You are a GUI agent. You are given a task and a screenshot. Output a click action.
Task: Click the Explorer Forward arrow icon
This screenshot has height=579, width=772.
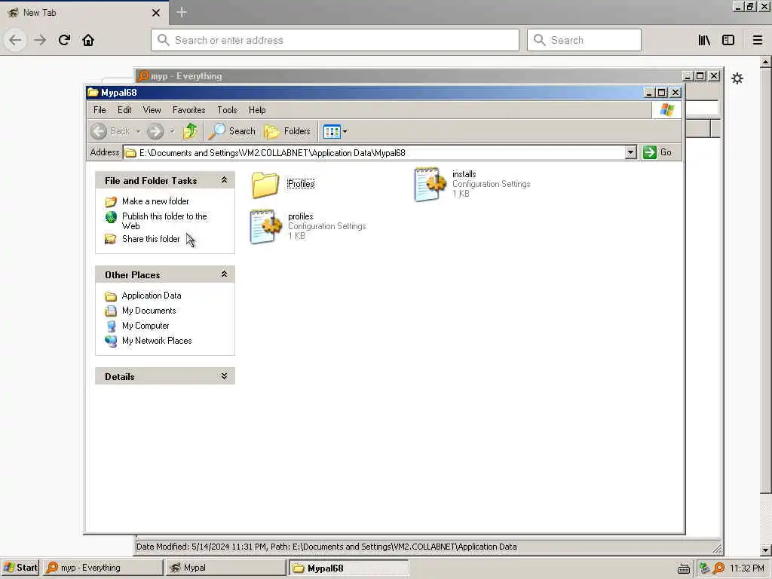(x=155, y=131)
